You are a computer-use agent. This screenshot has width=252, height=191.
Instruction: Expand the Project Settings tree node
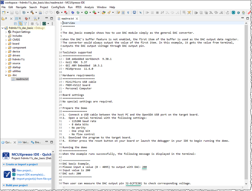(6, 32)
